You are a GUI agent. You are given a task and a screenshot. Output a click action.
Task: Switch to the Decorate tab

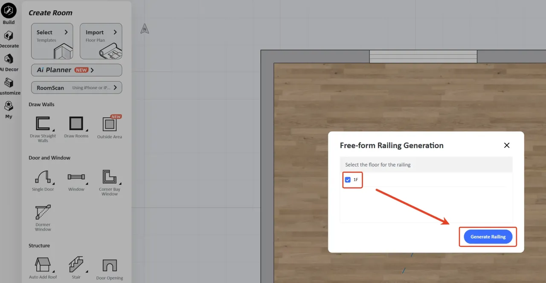point(9,39)
